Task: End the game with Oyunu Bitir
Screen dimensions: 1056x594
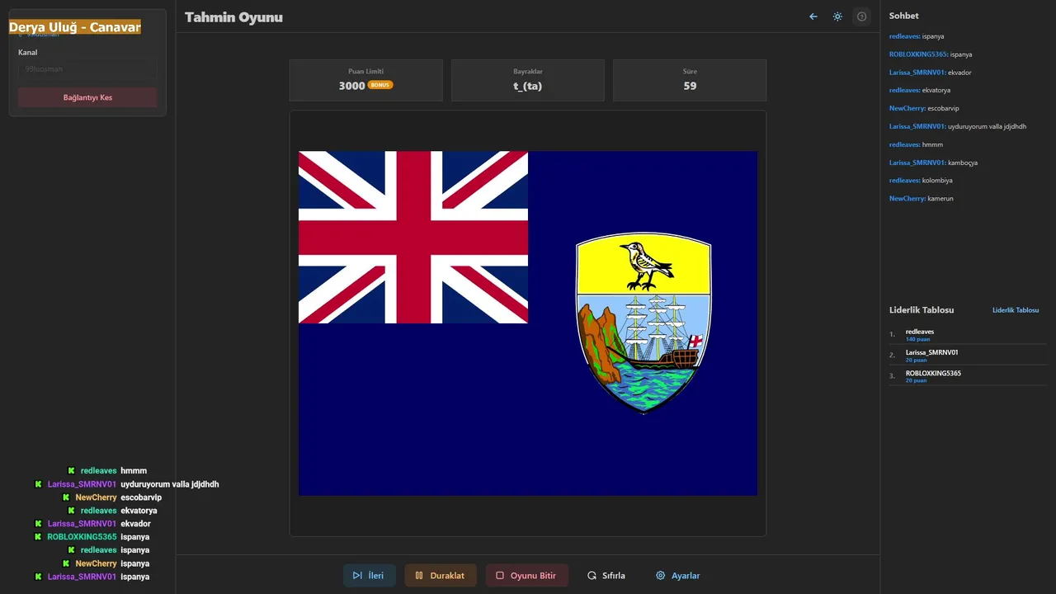Action: [x=526, y=576]
